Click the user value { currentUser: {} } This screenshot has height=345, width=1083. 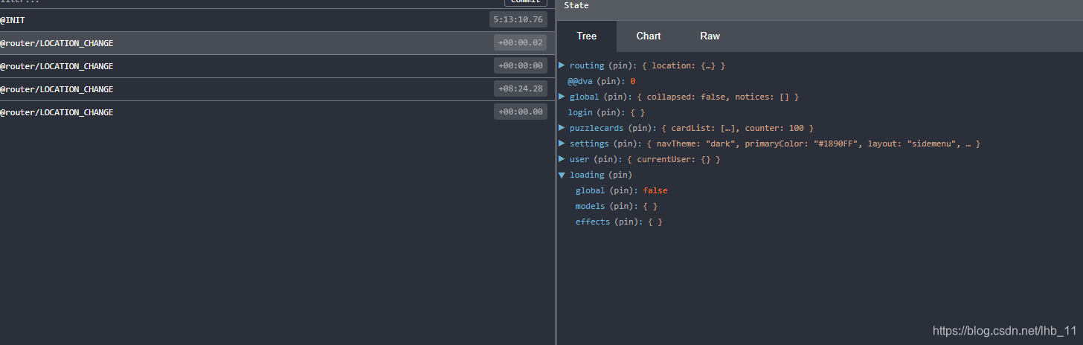(x=672, y=159)
